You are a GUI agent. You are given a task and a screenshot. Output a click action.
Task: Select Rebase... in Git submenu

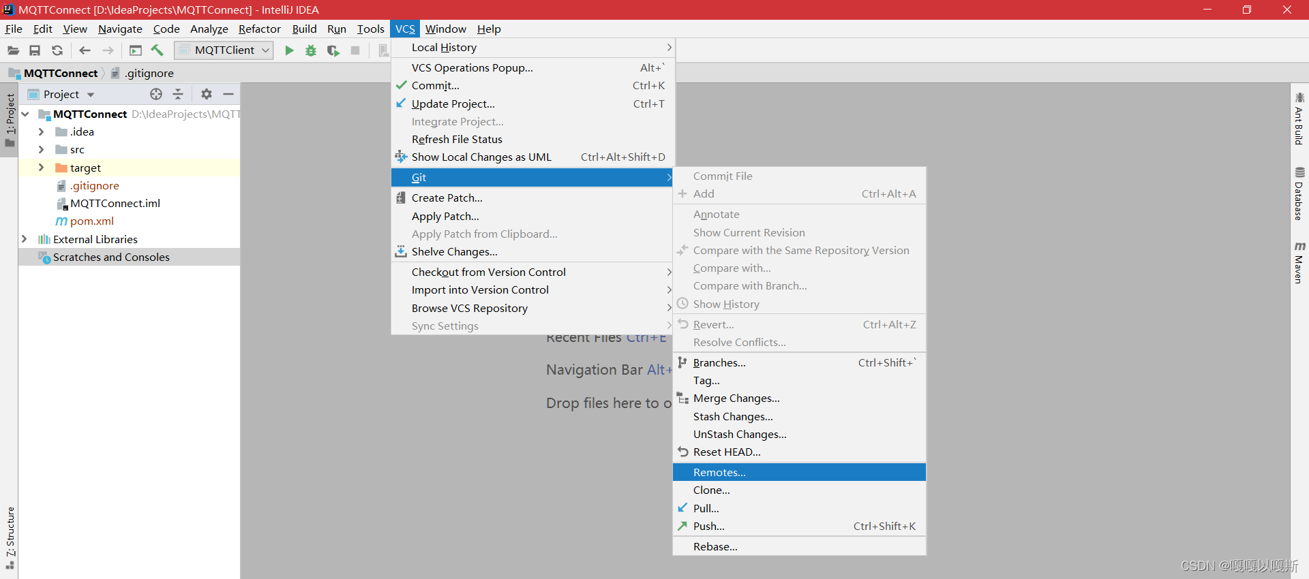[799, 546]
